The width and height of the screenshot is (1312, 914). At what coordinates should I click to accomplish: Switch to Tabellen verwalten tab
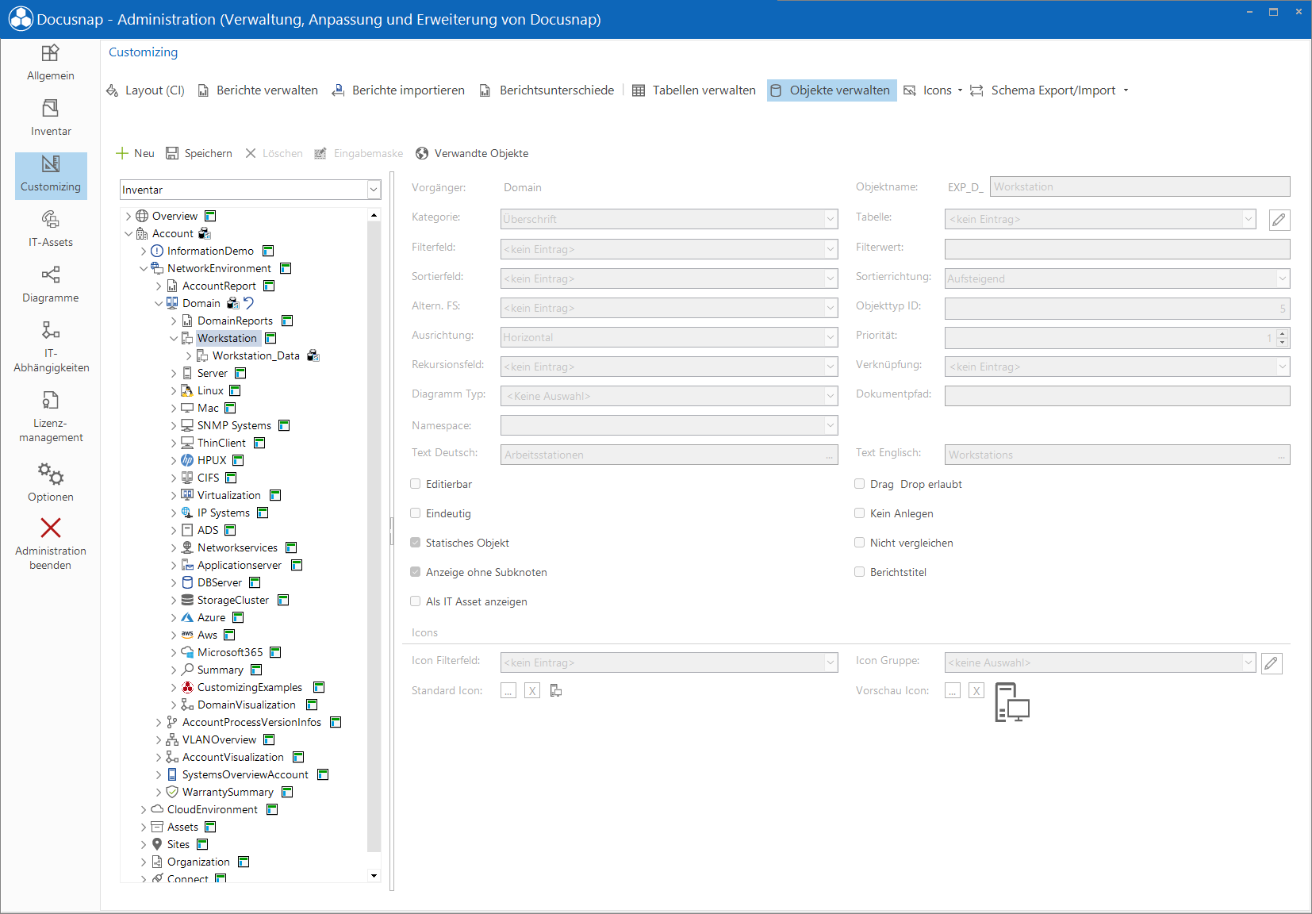coord(694,90)
